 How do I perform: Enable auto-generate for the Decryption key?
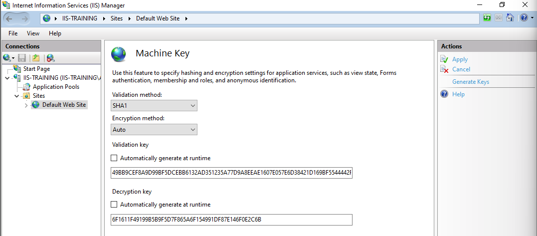pos(114,205)
